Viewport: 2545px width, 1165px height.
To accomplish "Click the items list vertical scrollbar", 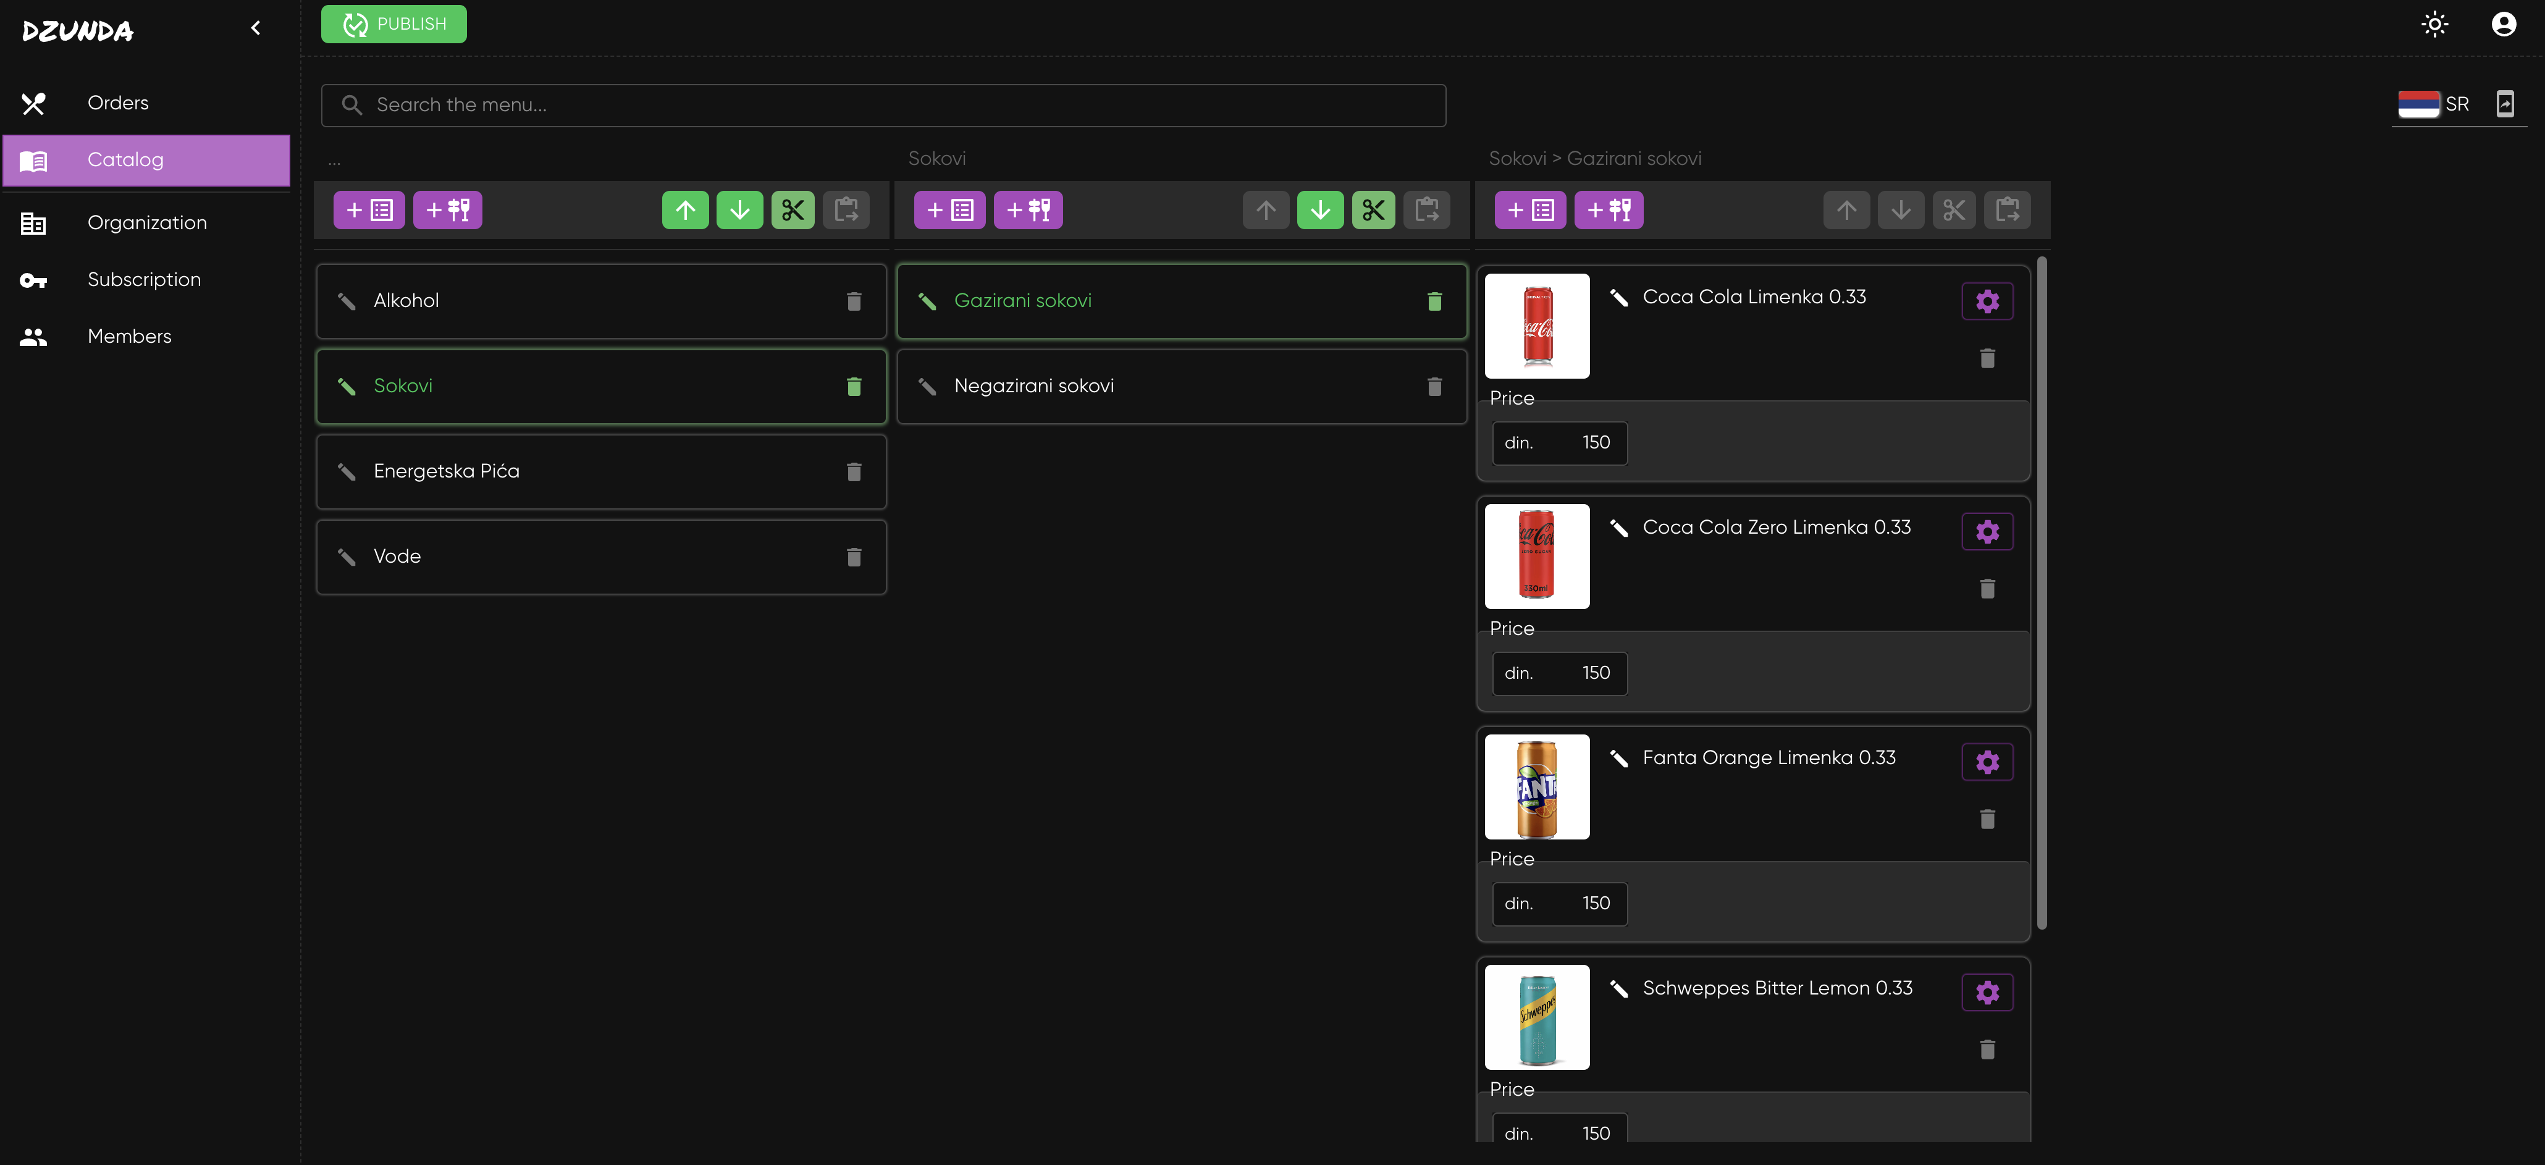I will click(x=2041, y=593).
